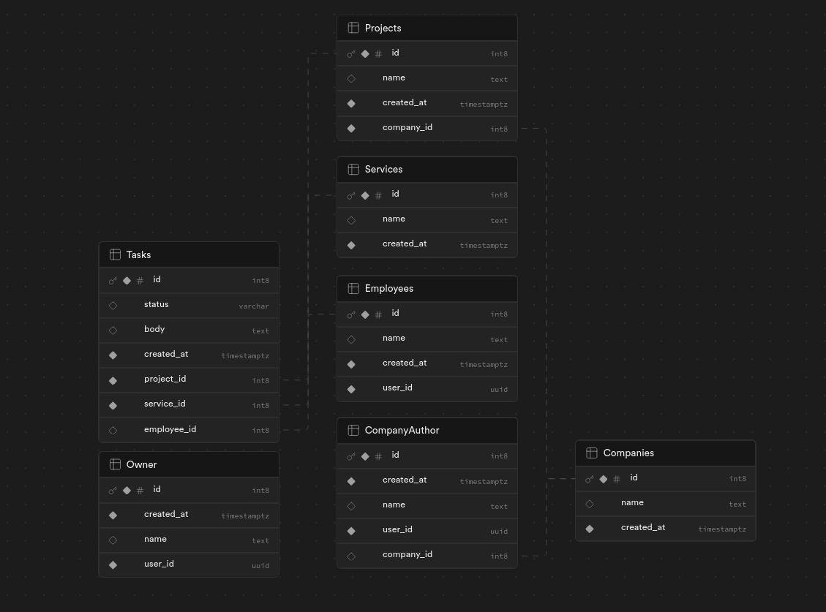Click the uuid type in Owner user_id row

pos(260,566)
